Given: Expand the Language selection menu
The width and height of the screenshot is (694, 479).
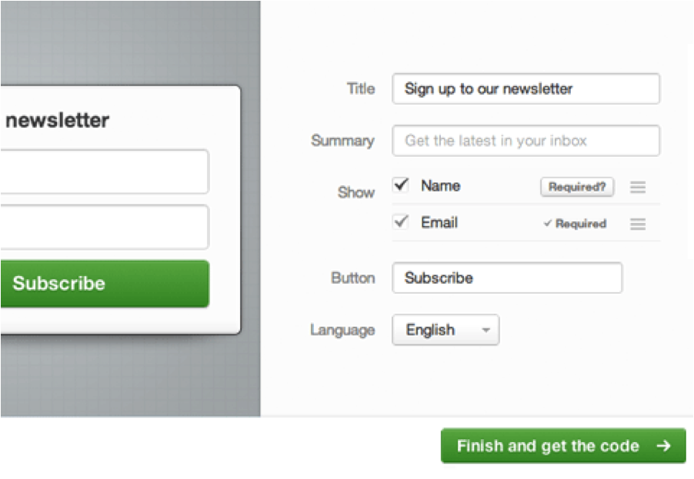Looking at the screenshot, I should tap(445, 330).
